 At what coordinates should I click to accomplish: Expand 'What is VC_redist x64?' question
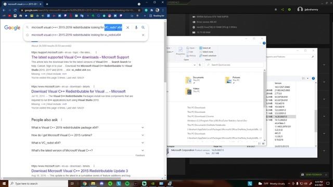pyautogui.click(x=87, y=143)
